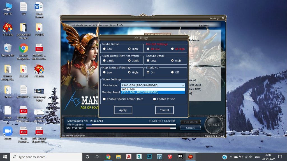Open the Windows Start menu
Screen dimensions: 287x161
[x=5, y=157]
